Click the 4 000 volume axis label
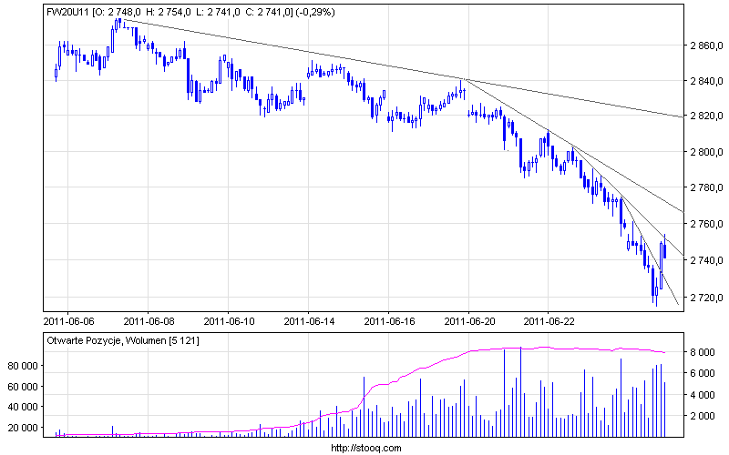This screenshot has height=455, width=729. [703, 395]
